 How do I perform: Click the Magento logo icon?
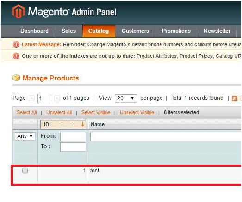(x=19, y=12)
